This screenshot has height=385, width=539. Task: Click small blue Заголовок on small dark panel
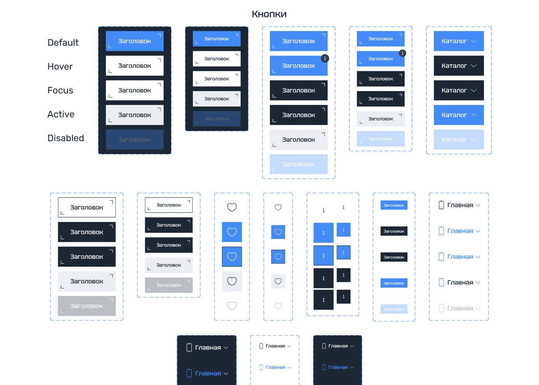(x=217, y=39)
